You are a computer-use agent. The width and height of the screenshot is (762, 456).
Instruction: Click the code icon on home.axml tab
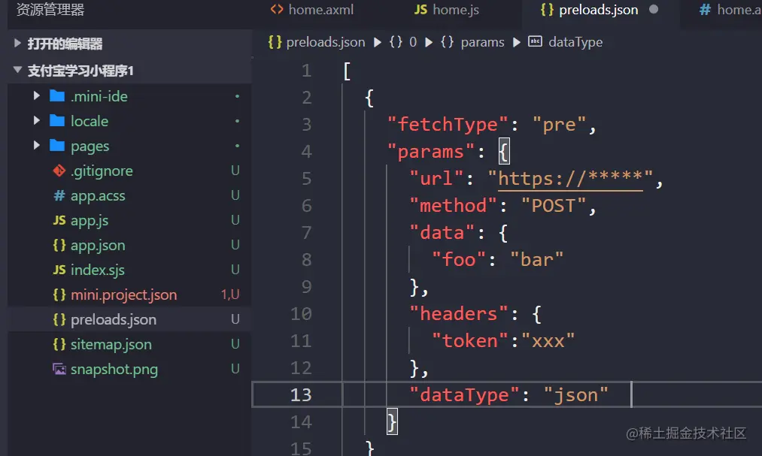click(x=277, y=9)
